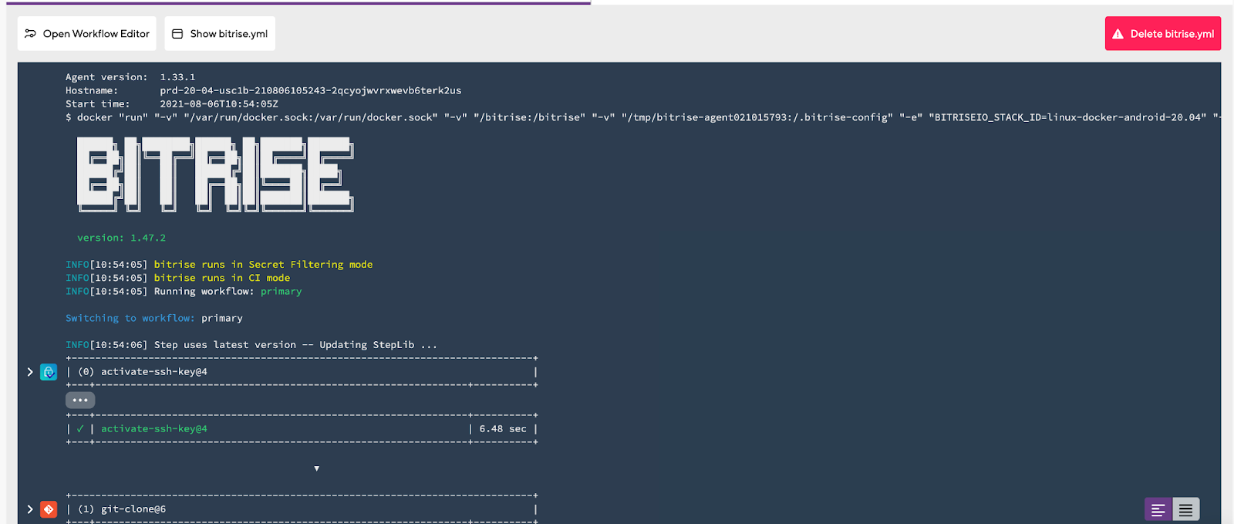Click the workflow icon in Open Workflow Editor
The width and height of the screenshot is (1234, 524).
31,34
